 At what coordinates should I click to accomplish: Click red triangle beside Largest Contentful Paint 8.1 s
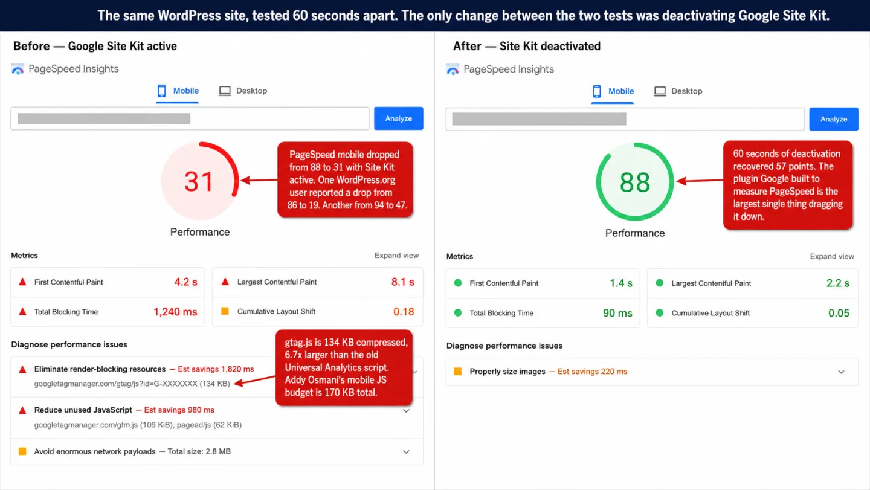(225, 282)
